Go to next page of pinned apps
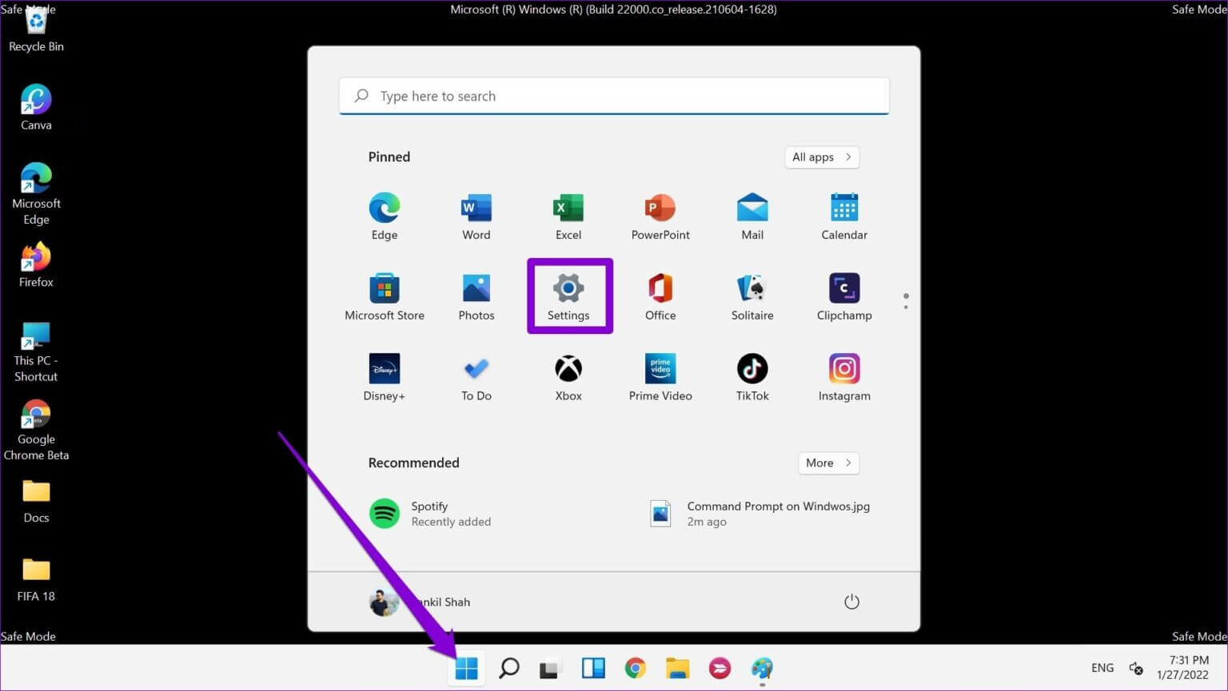Viewport: 1228px width, 691px height. click(x=906, y=306)
